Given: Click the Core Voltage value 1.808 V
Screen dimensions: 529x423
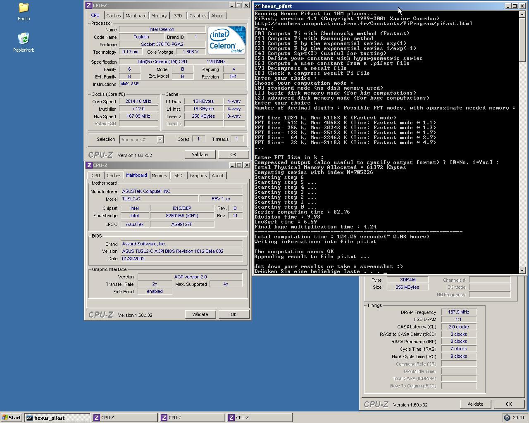Looking at the screenshot, I should coord(191,52).
